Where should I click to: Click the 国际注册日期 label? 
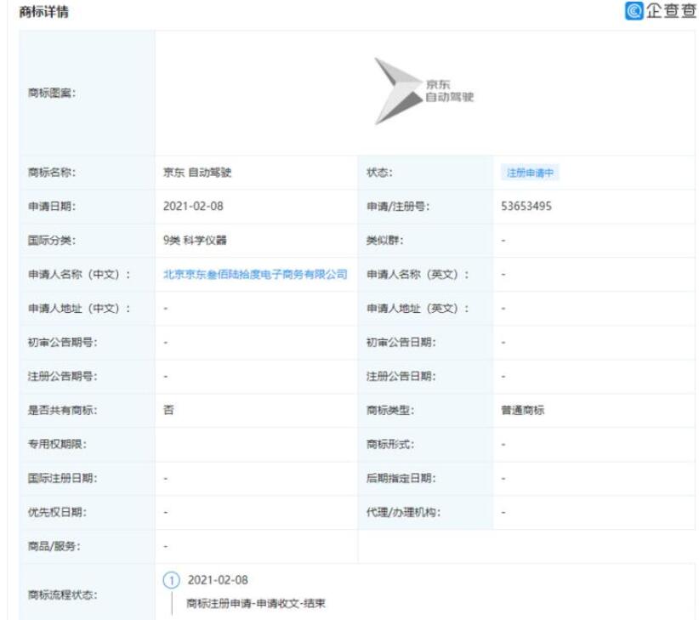(62, 478)
